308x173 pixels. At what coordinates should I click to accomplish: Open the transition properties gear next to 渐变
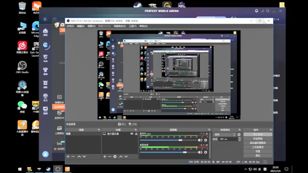[239, 135]
